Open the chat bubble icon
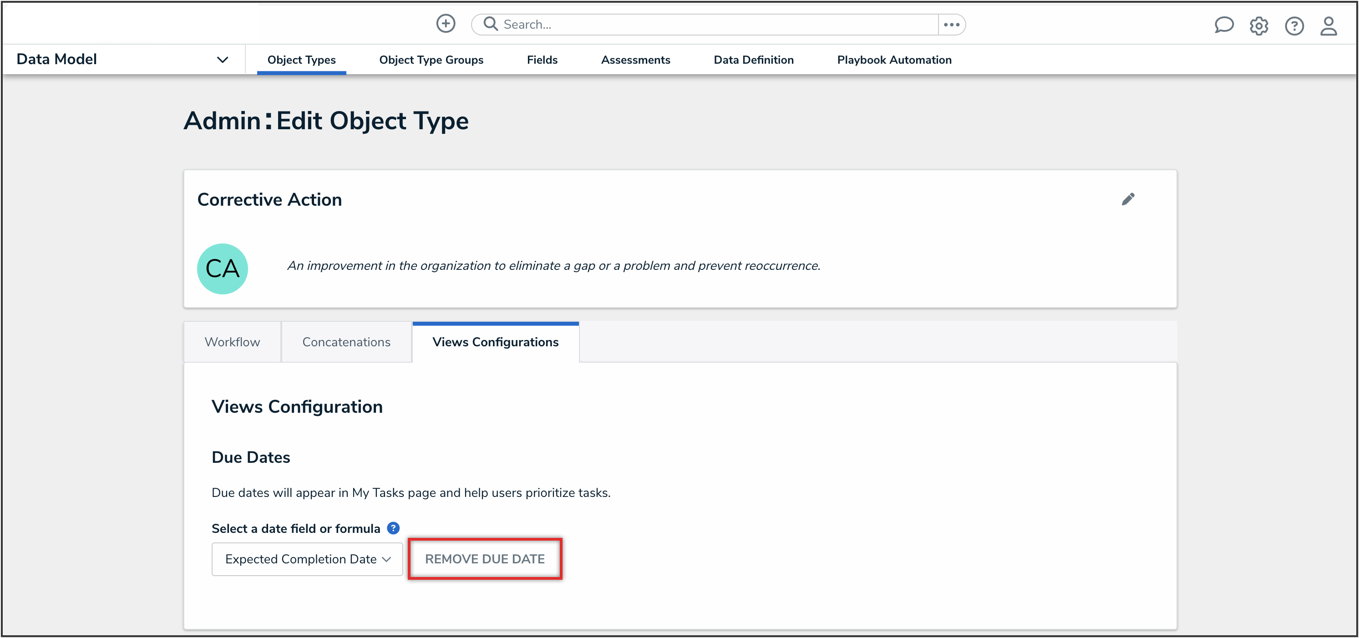 tap(1223, 25)
